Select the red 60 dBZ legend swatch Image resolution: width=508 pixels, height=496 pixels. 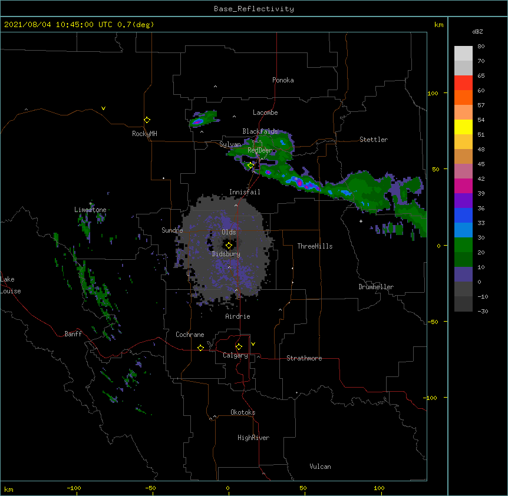[463, 83]
